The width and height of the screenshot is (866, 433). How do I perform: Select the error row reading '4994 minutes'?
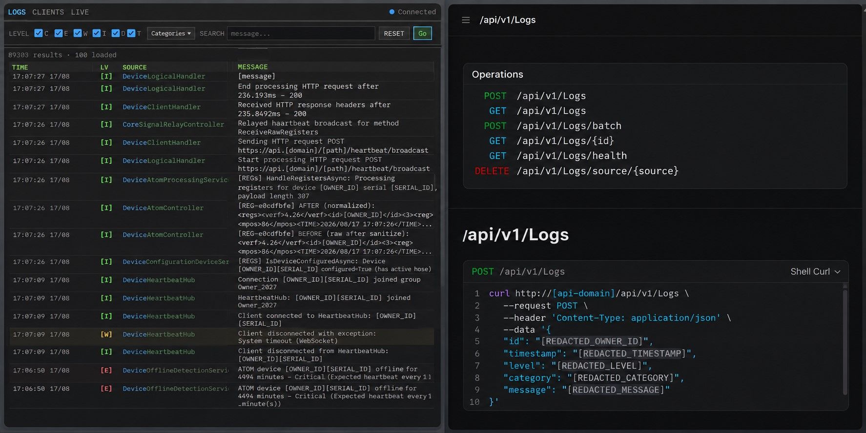click(222, 373)
